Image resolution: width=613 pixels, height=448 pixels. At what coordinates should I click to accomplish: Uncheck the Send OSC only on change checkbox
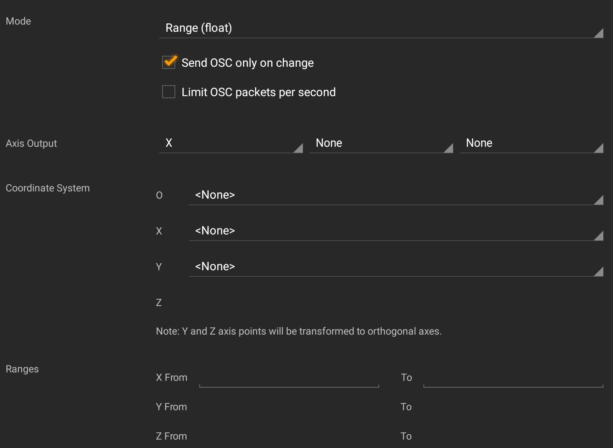point(169,62)
